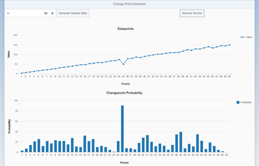
Task: Click the probability bar at point 16
Action: [85, 144]
